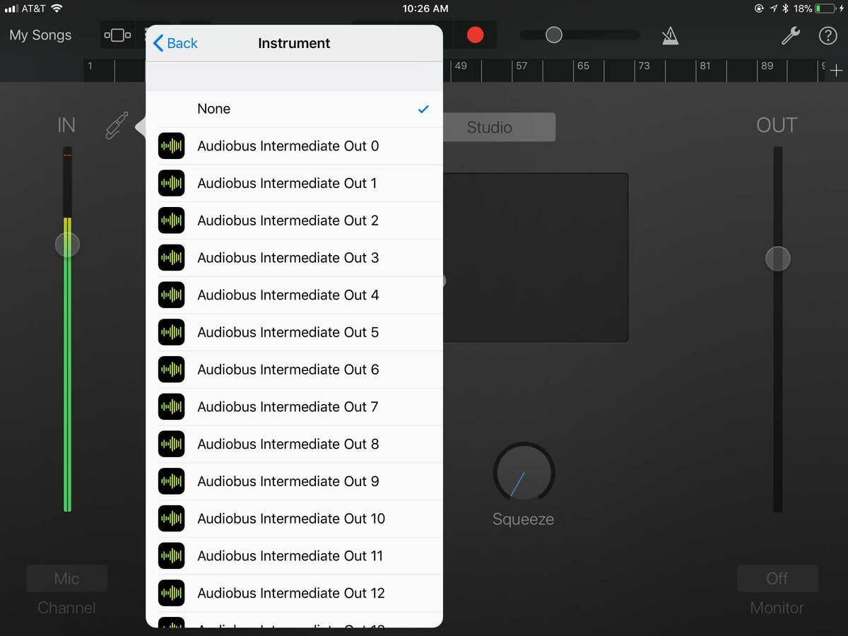This screenshot has height=636, width=848.
Task: Tap the Audiobus Intermediate Out 12 icon
Action: (171, 593)
